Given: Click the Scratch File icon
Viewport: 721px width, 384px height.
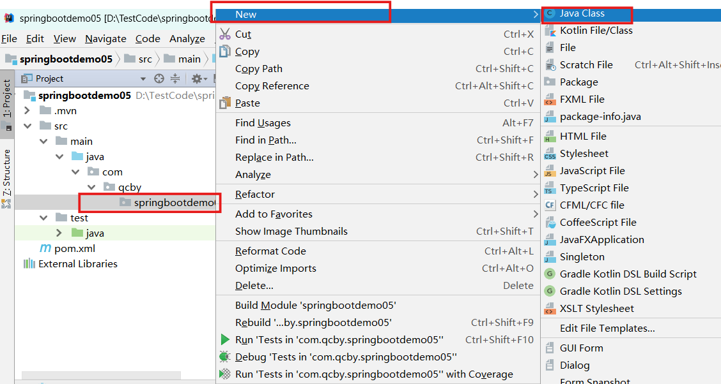Looking at the screenshot, I should click(x=550, y=65).
